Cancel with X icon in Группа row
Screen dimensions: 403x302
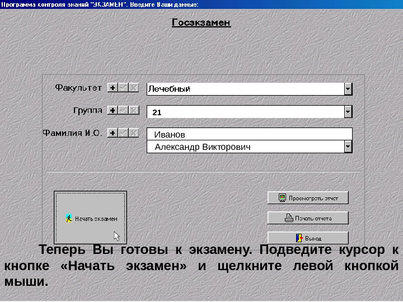pos(134,110)
